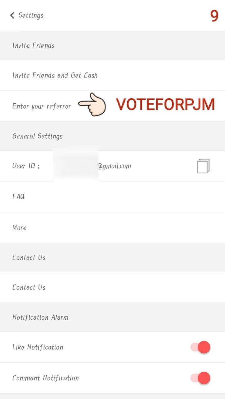
Task: Select the General Settings section header
Action: coord(37,136)
